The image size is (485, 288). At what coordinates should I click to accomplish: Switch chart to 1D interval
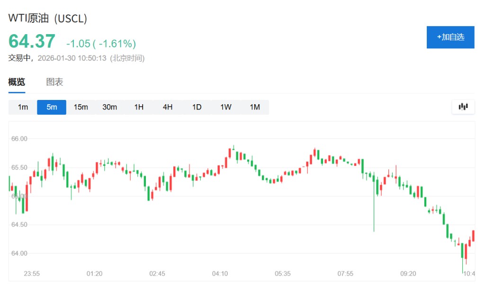197,107
